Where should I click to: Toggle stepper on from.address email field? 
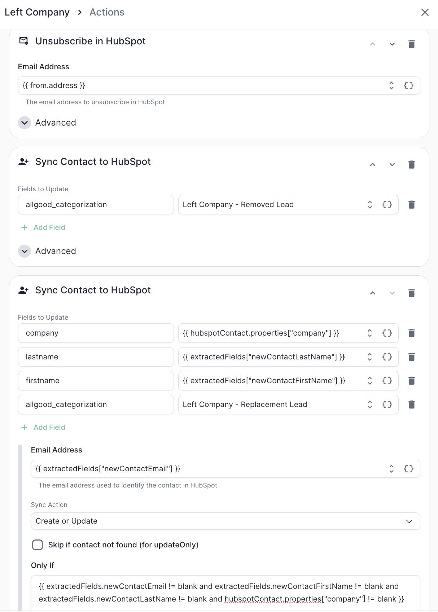tap(391, 86)
